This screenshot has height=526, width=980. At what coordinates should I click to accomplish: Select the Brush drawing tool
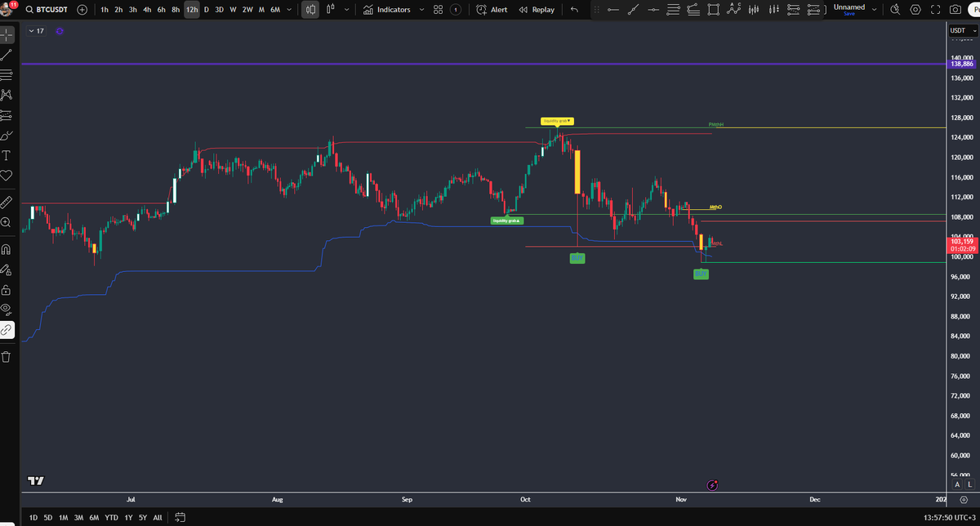(x=7, y=135)
